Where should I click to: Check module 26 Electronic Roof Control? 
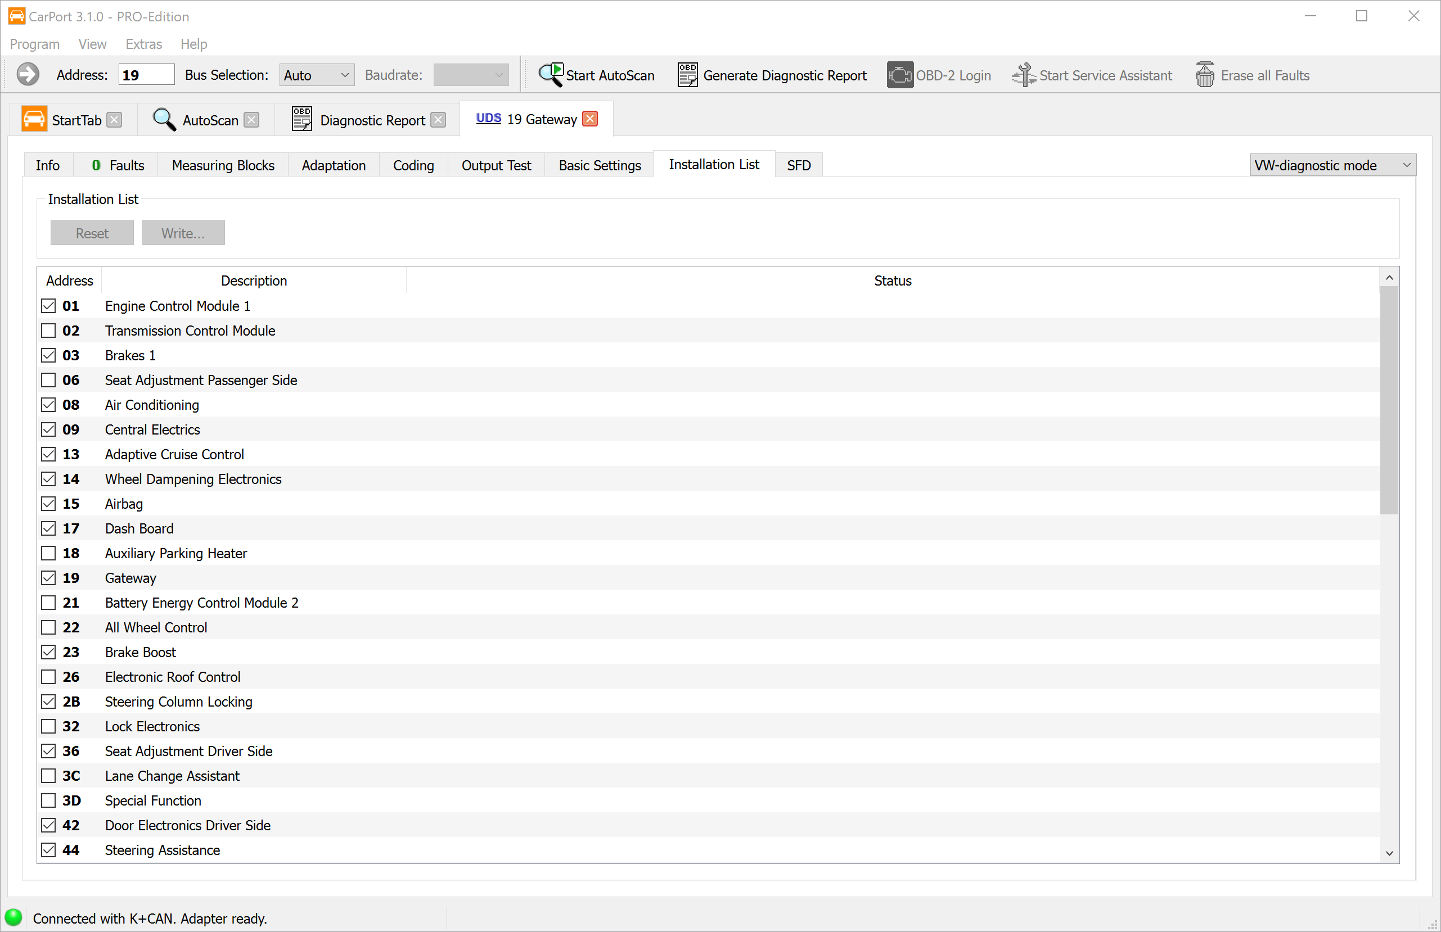48,677
